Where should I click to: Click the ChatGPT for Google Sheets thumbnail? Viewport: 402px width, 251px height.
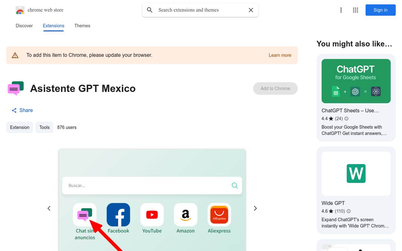pos(356,81)
